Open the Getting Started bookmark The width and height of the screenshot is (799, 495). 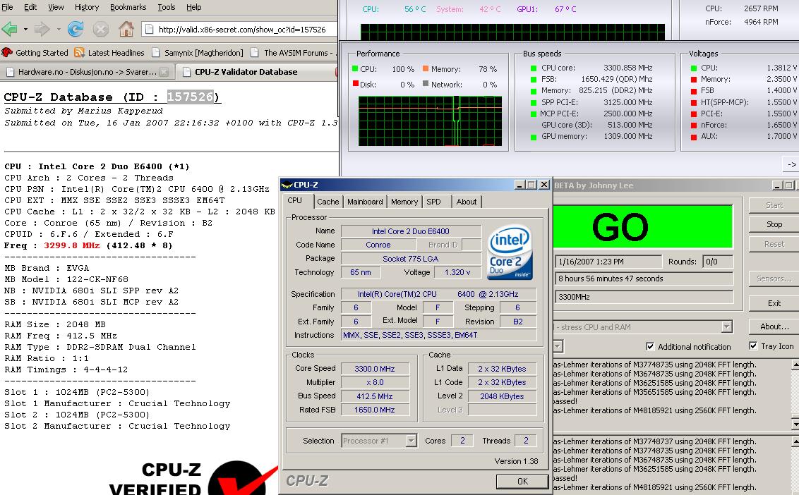(35, 52)
